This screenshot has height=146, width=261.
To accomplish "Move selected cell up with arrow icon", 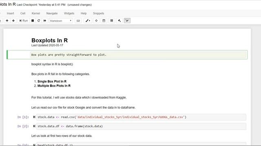I will pyautogui.click(x=7, y=21).
